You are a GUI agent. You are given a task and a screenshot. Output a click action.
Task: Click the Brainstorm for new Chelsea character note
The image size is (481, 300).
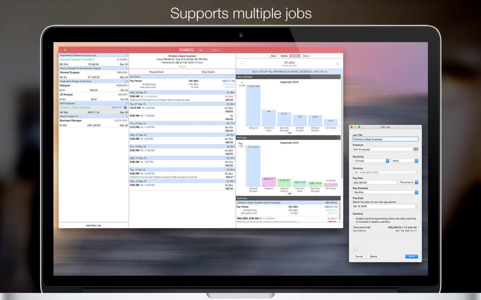pos(164,177)
